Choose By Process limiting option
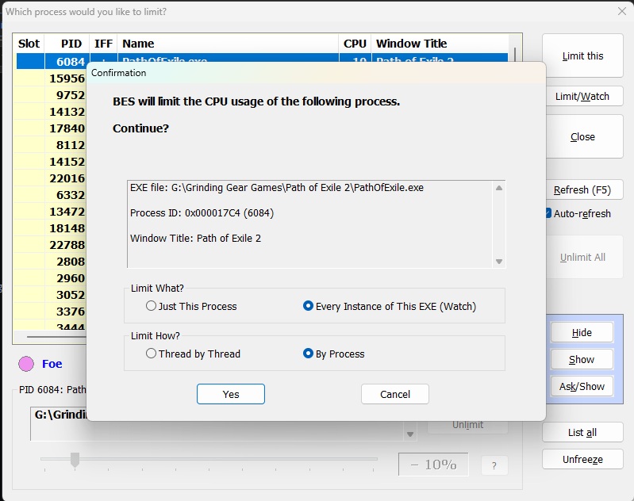The height and width of the screenshot is (501, 634). click(333, 354)
